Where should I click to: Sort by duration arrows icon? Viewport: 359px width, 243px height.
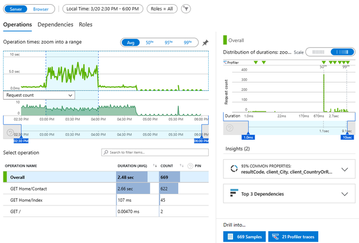pos(155,166)
